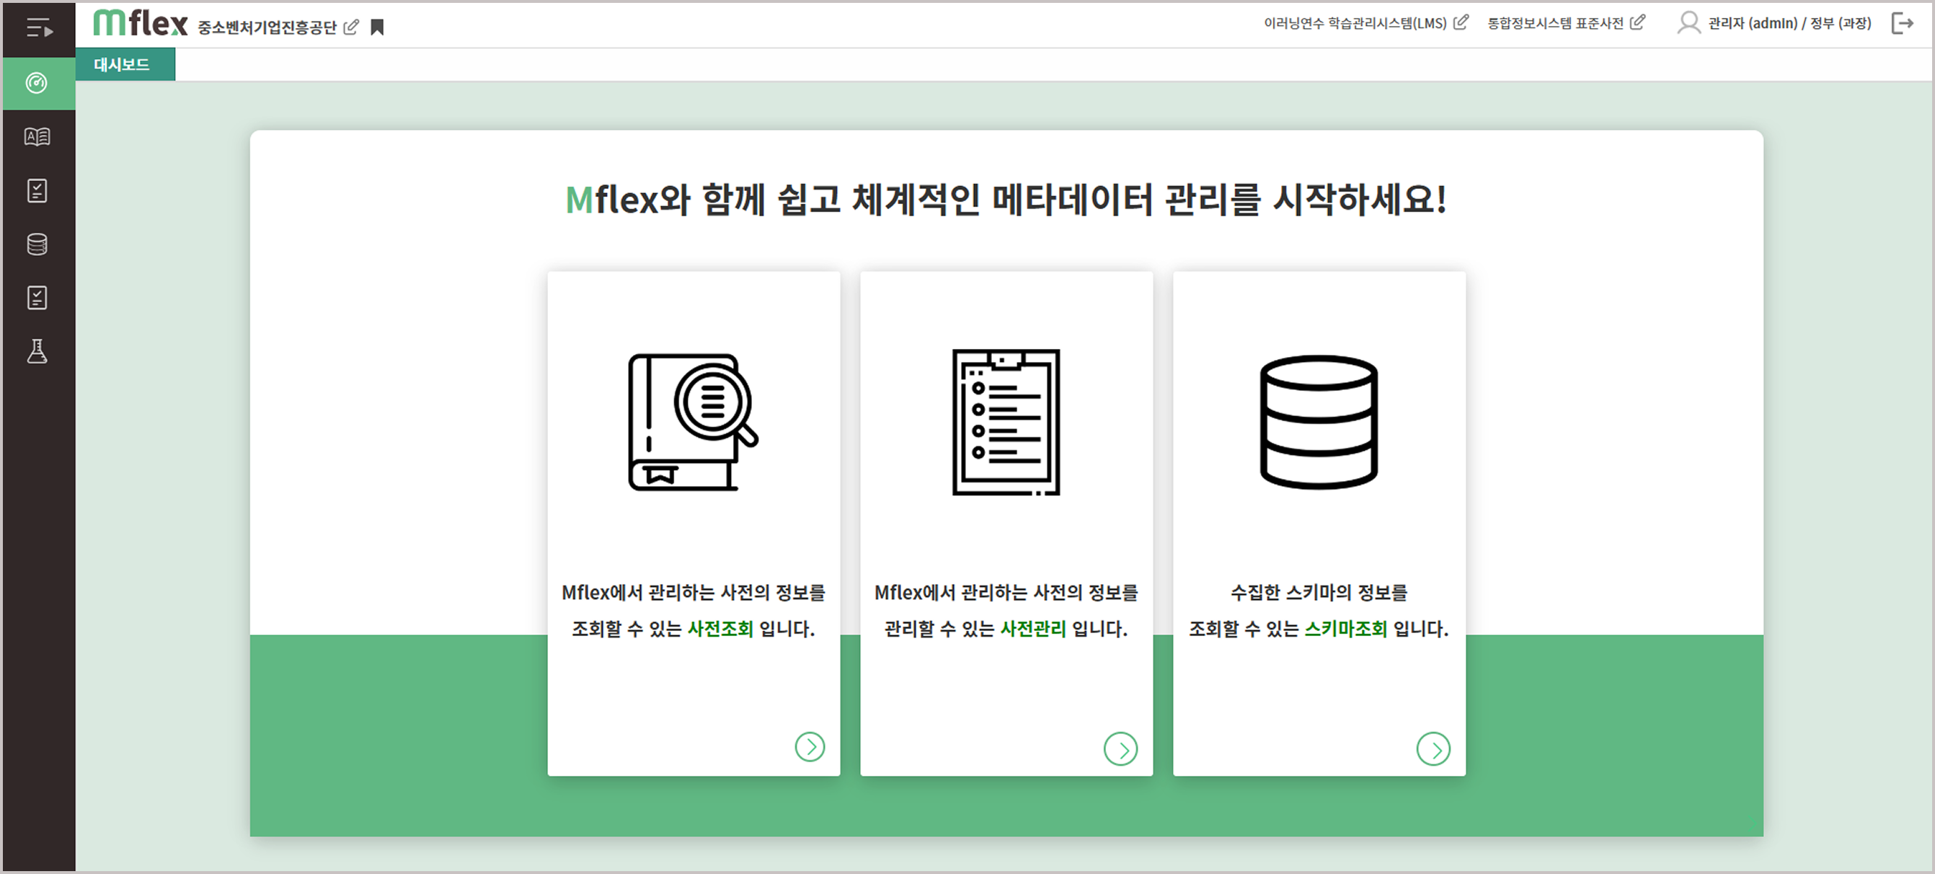Click the 사전조회 green link text

click(x=720, y=629)
